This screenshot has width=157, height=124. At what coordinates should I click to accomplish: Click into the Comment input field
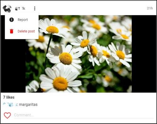click(84, 115)
